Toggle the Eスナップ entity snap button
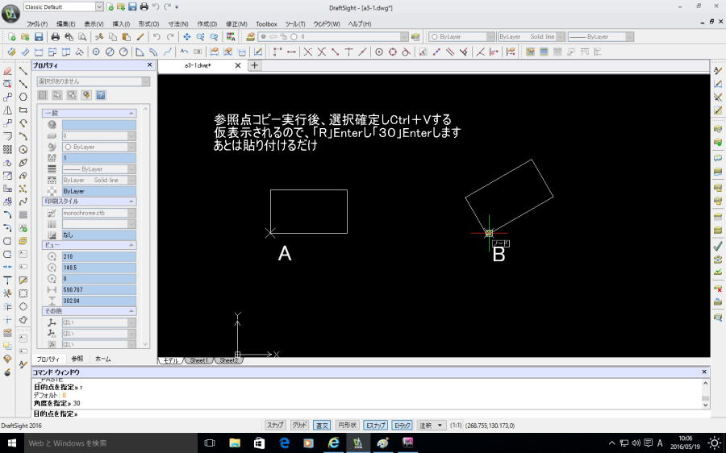 pyautogui.click(x=375, y=426)
